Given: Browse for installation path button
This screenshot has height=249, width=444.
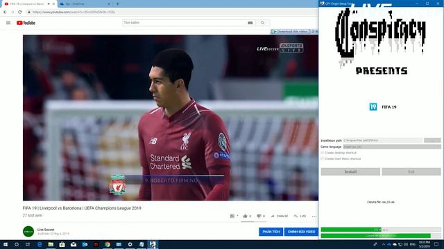Looking at the screenshot, I should 432,140.
